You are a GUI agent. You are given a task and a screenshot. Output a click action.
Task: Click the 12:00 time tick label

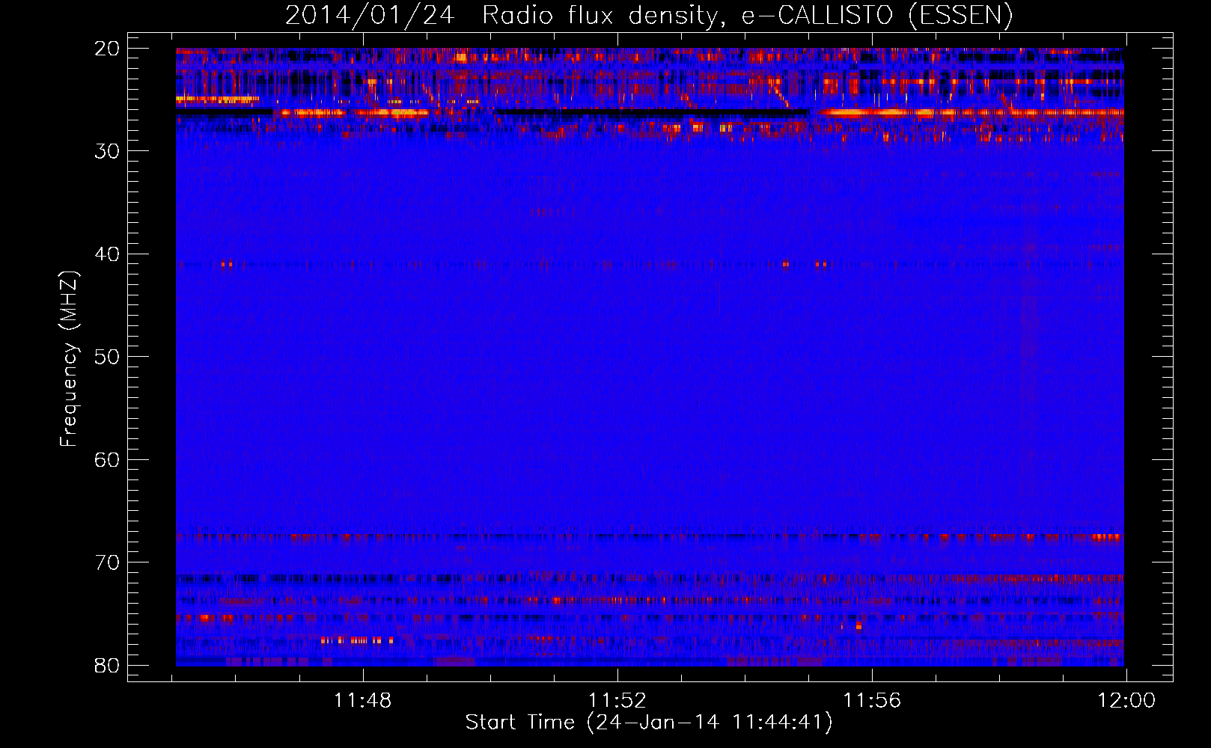pos(1126,701)
